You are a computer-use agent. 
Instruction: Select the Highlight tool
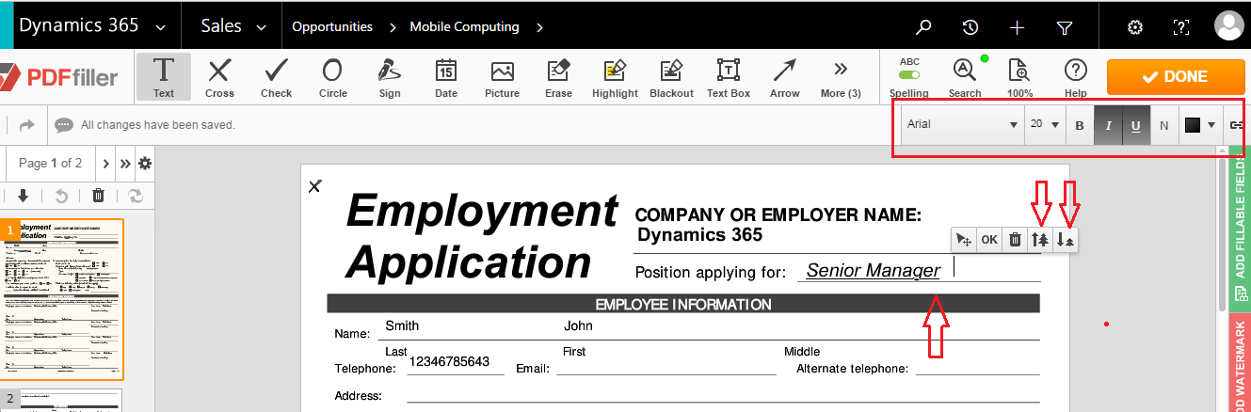615,76
